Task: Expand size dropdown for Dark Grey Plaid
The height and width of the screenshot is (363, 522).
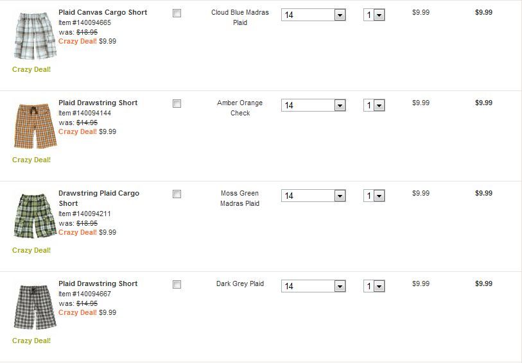Action: (x=313, y=286)
